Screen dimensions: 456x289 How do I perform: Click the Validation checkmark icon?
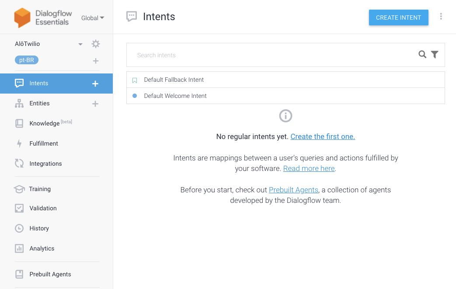(x=19, y=208)
